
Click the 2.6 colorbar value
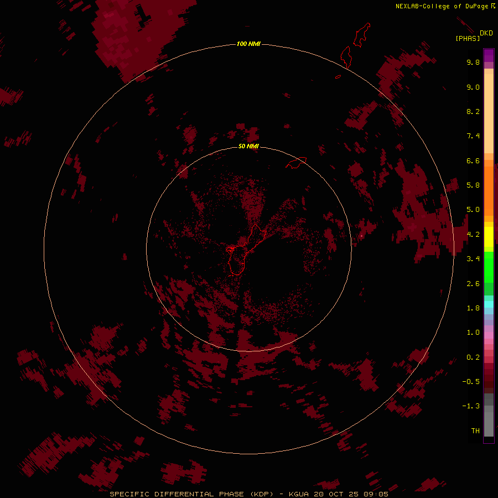(x=473, y=284)
